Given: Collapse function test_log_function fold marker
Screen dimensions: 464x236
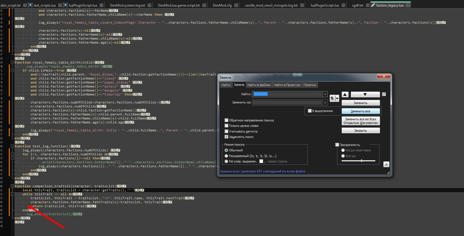Looking at the screenshot, I should (x=12, y=146).
